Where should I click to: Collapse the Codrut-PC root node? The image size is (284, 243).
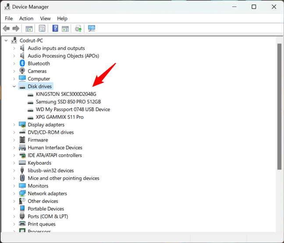(x=6, y=41)
